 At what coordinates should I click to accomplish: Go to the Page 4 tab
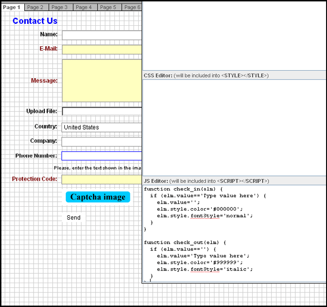(x=85, y=7)
